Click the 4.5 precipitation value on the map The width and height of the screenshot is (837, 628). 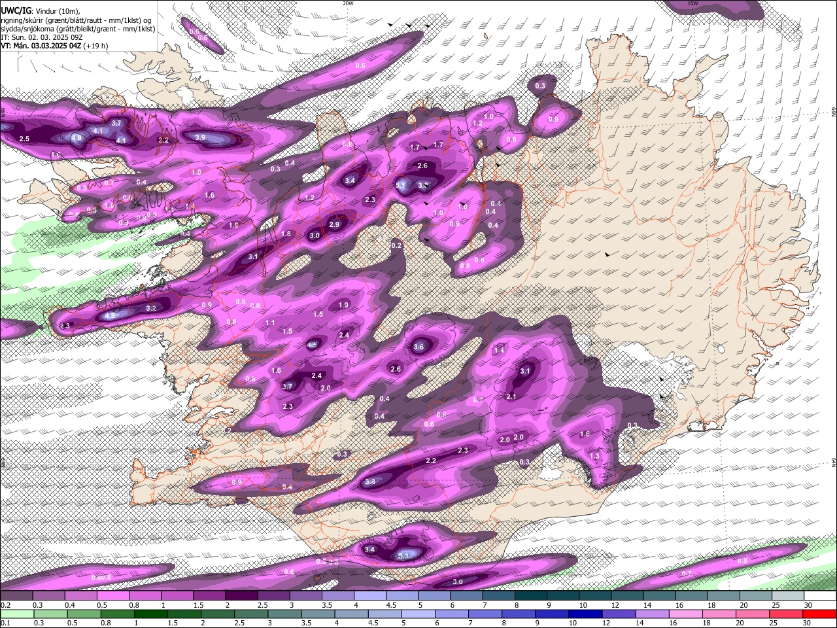click(x=312, y=345)
